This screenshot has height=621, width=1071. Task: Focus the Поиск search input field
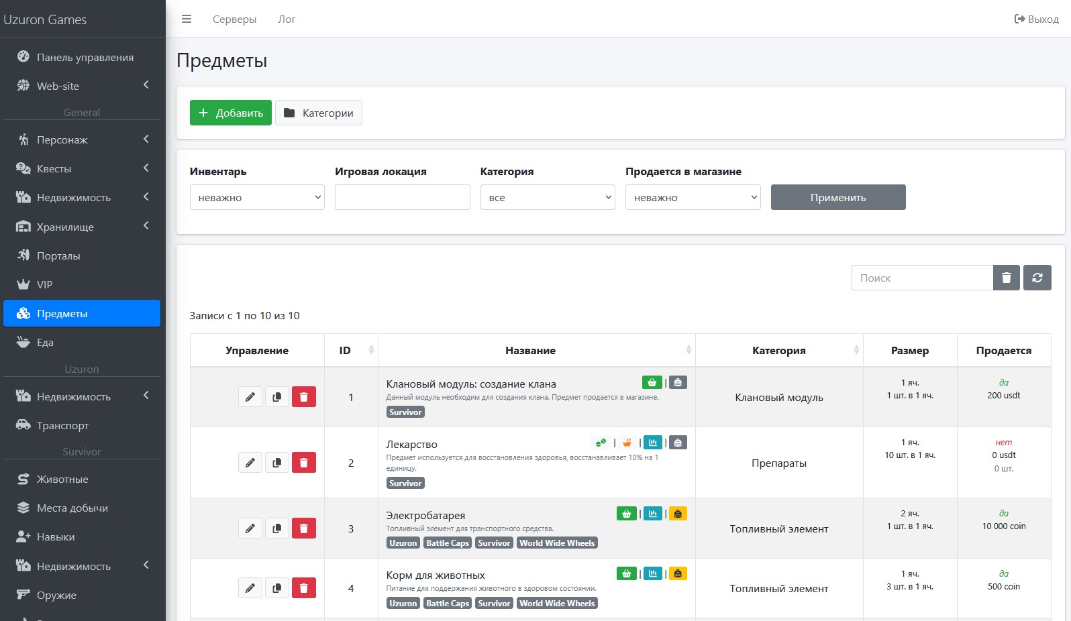pyautogui.click(x=922, y=278)
